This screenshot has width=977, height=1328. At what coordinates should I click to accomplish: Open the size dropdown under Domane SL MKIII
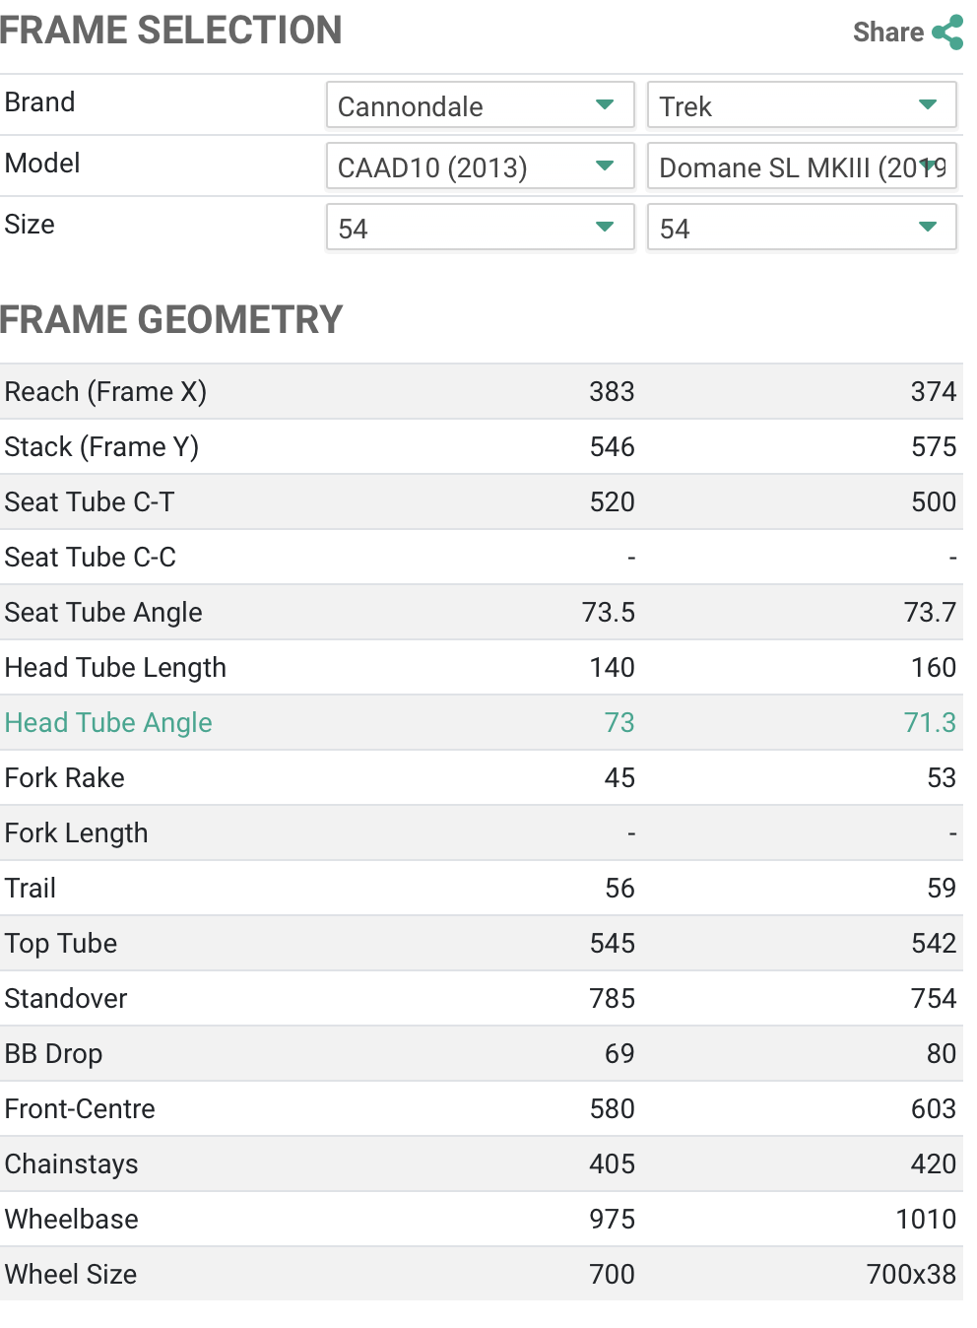click(802, 228)
